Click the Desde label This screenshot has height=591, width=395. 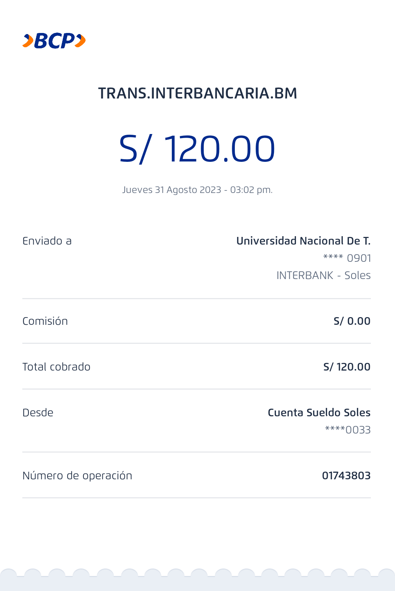coord(38,413)
